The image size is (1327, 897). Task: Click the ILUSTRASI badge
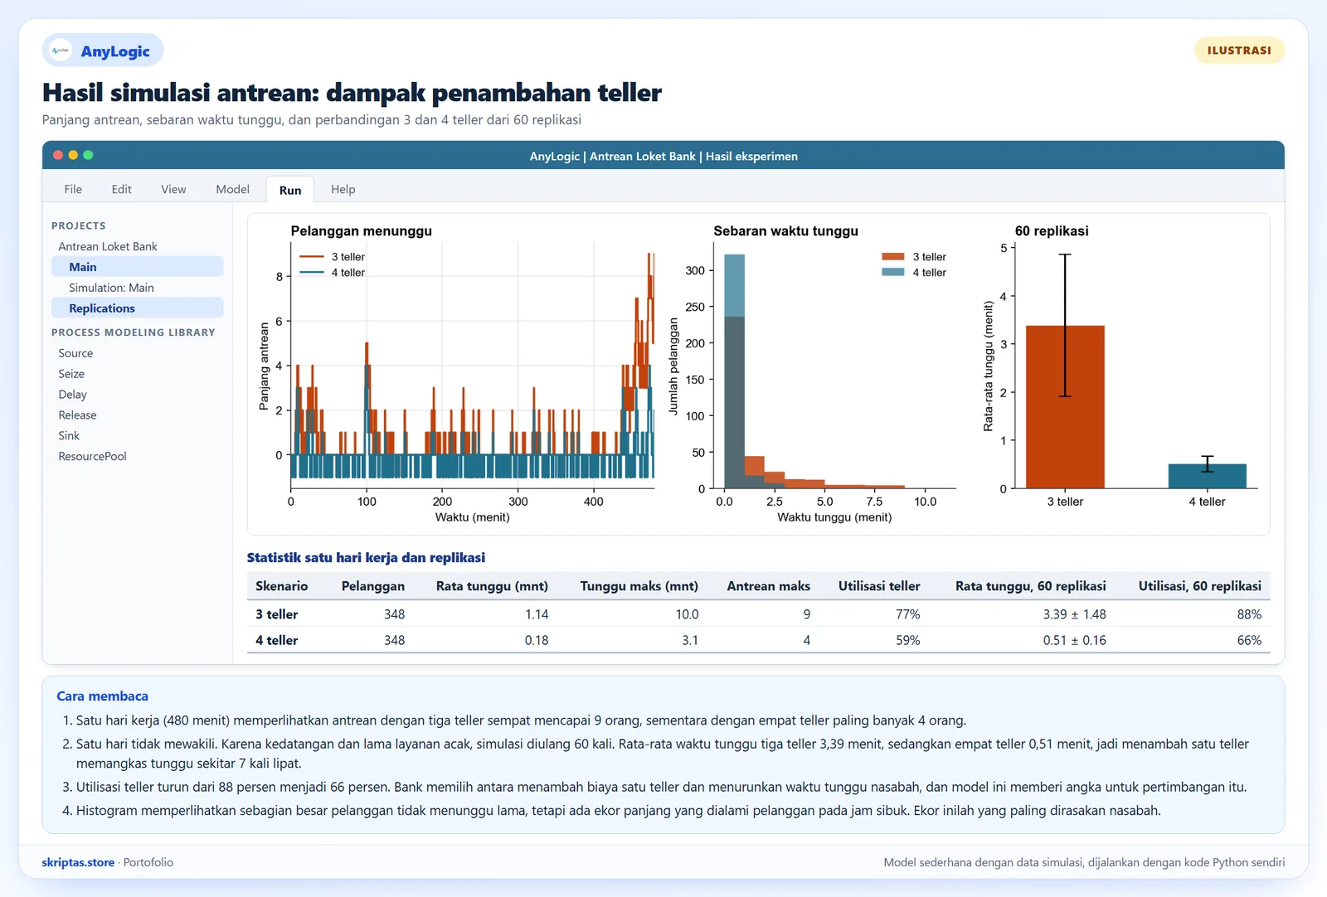[x=1239, y=50]
